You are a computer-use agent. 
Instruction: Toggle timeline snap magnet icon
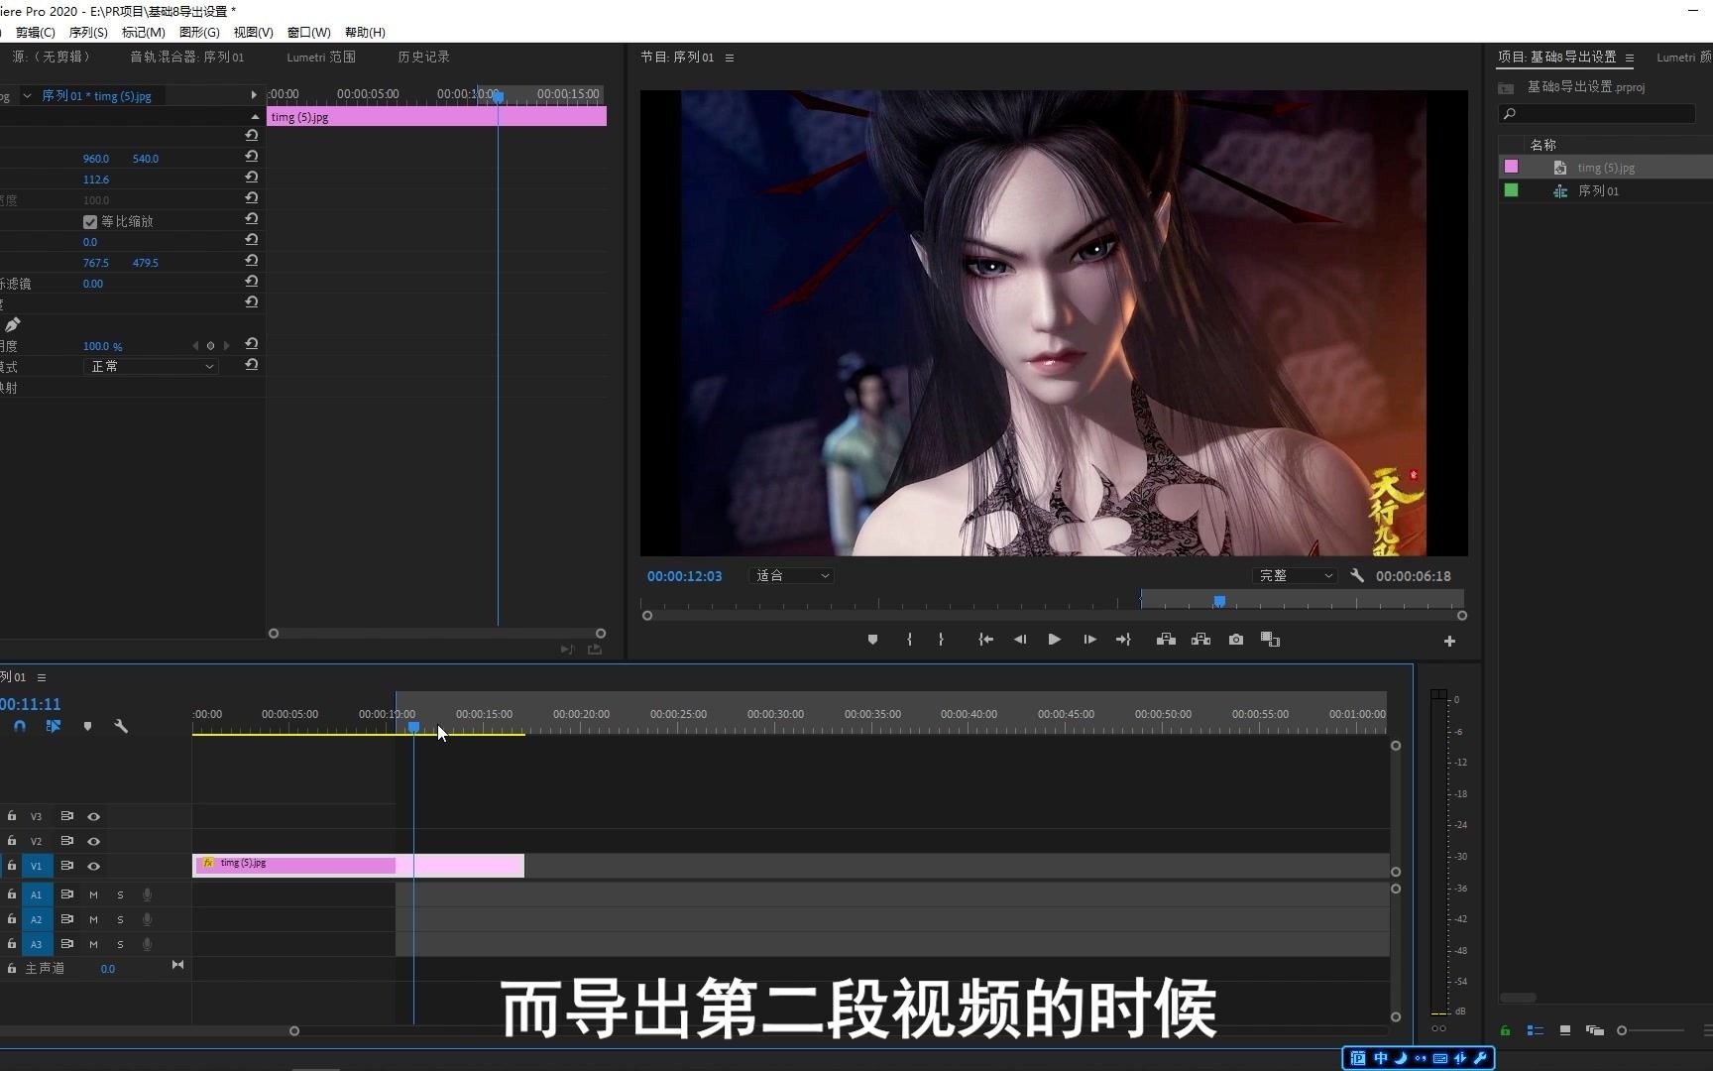tap(20, 726)
